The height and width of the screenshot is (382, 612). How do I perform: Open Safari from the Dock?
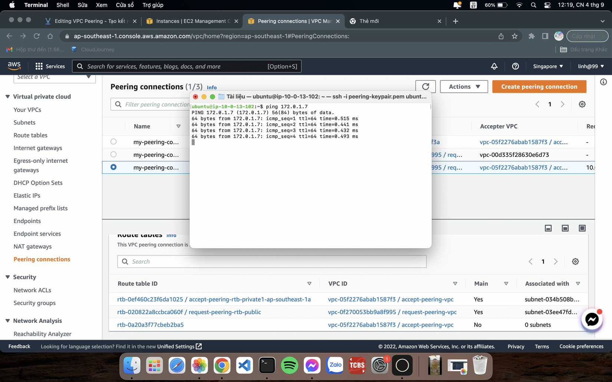pyautogui.click(x=177, y=366)
